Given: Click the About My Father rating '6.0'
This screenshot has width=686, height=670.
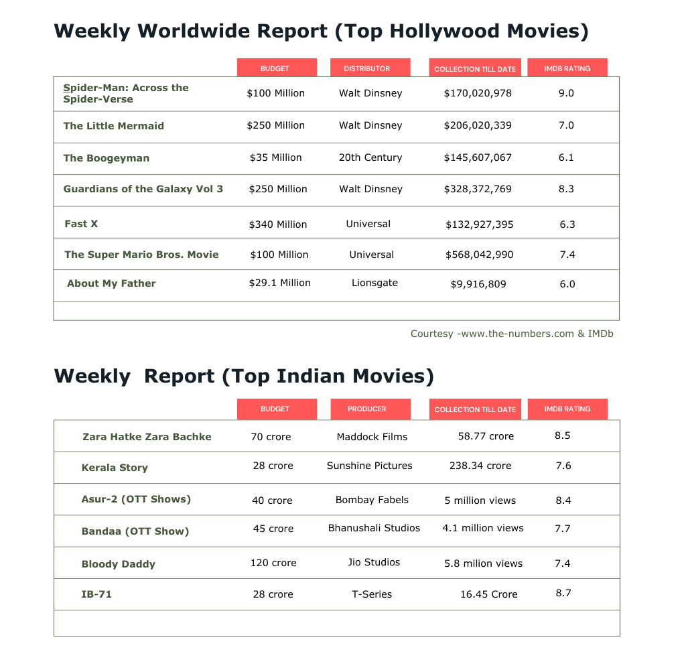Looking at the screenshot, I should coord(567,284).
